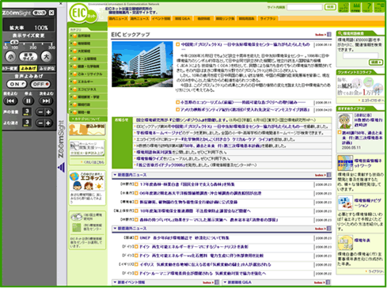Click the building photo in EIC ピックアップ
387x288 pixels.
coord(142,64)
